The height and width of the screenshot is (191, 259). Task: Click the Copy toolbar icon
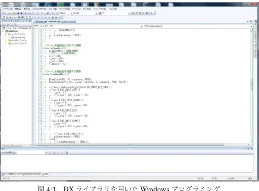29,13
